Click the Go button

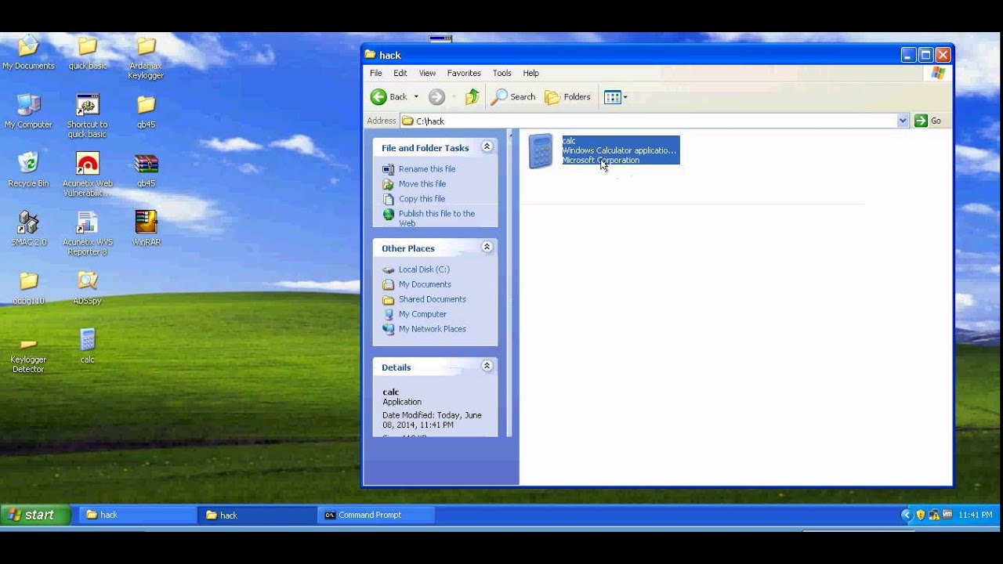929,121
